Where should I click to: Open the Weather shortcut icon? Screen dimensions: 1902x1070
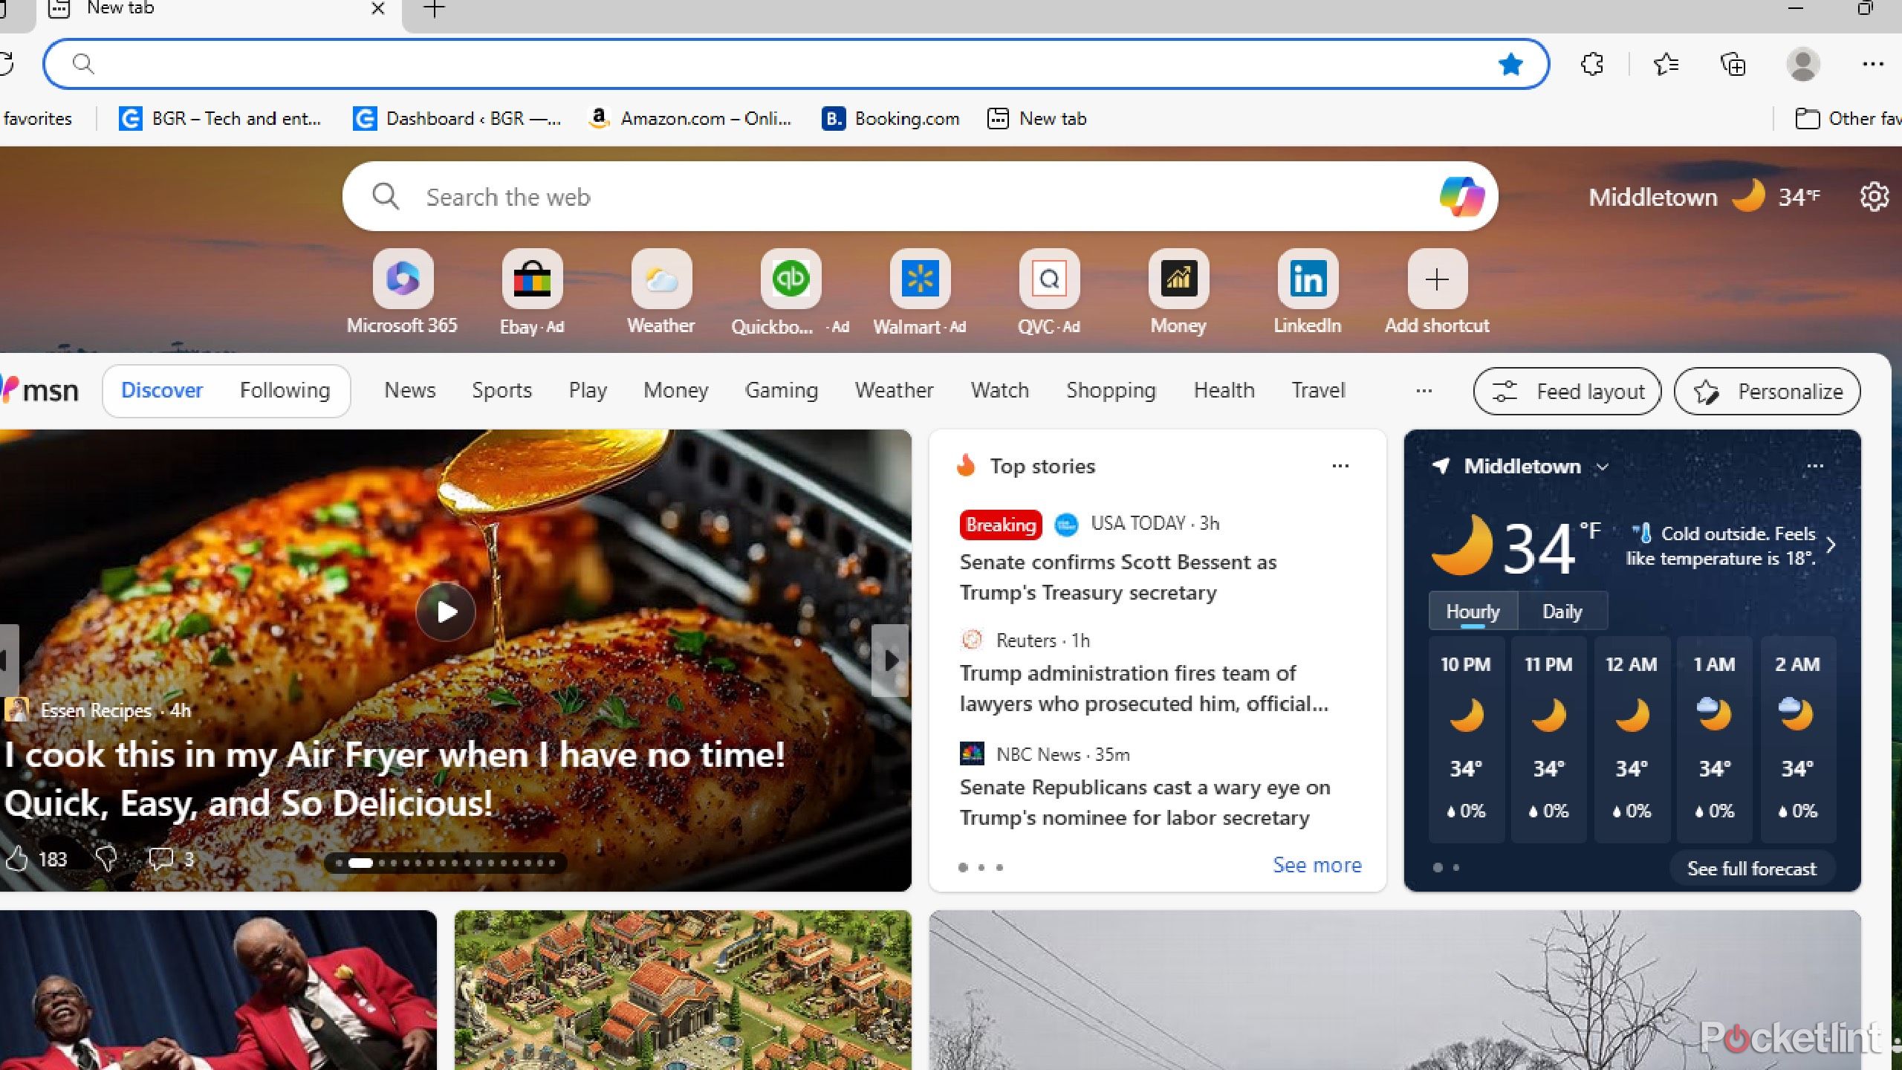coord(660,279)
